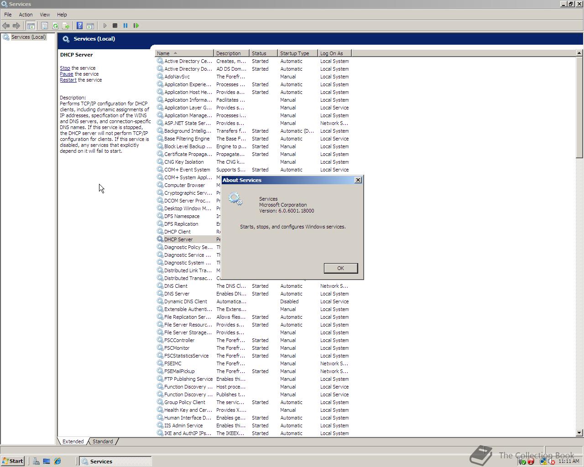The width and height of the screenshot is (584, 467).
Task: Close the About Services dialog
Action: 358,180
